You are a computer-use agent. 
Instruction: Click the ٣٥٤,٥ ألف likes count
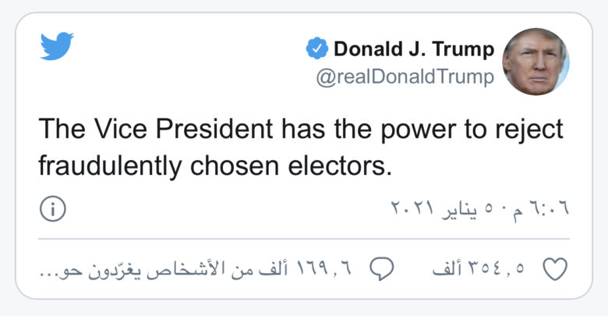tap(481, 269)
